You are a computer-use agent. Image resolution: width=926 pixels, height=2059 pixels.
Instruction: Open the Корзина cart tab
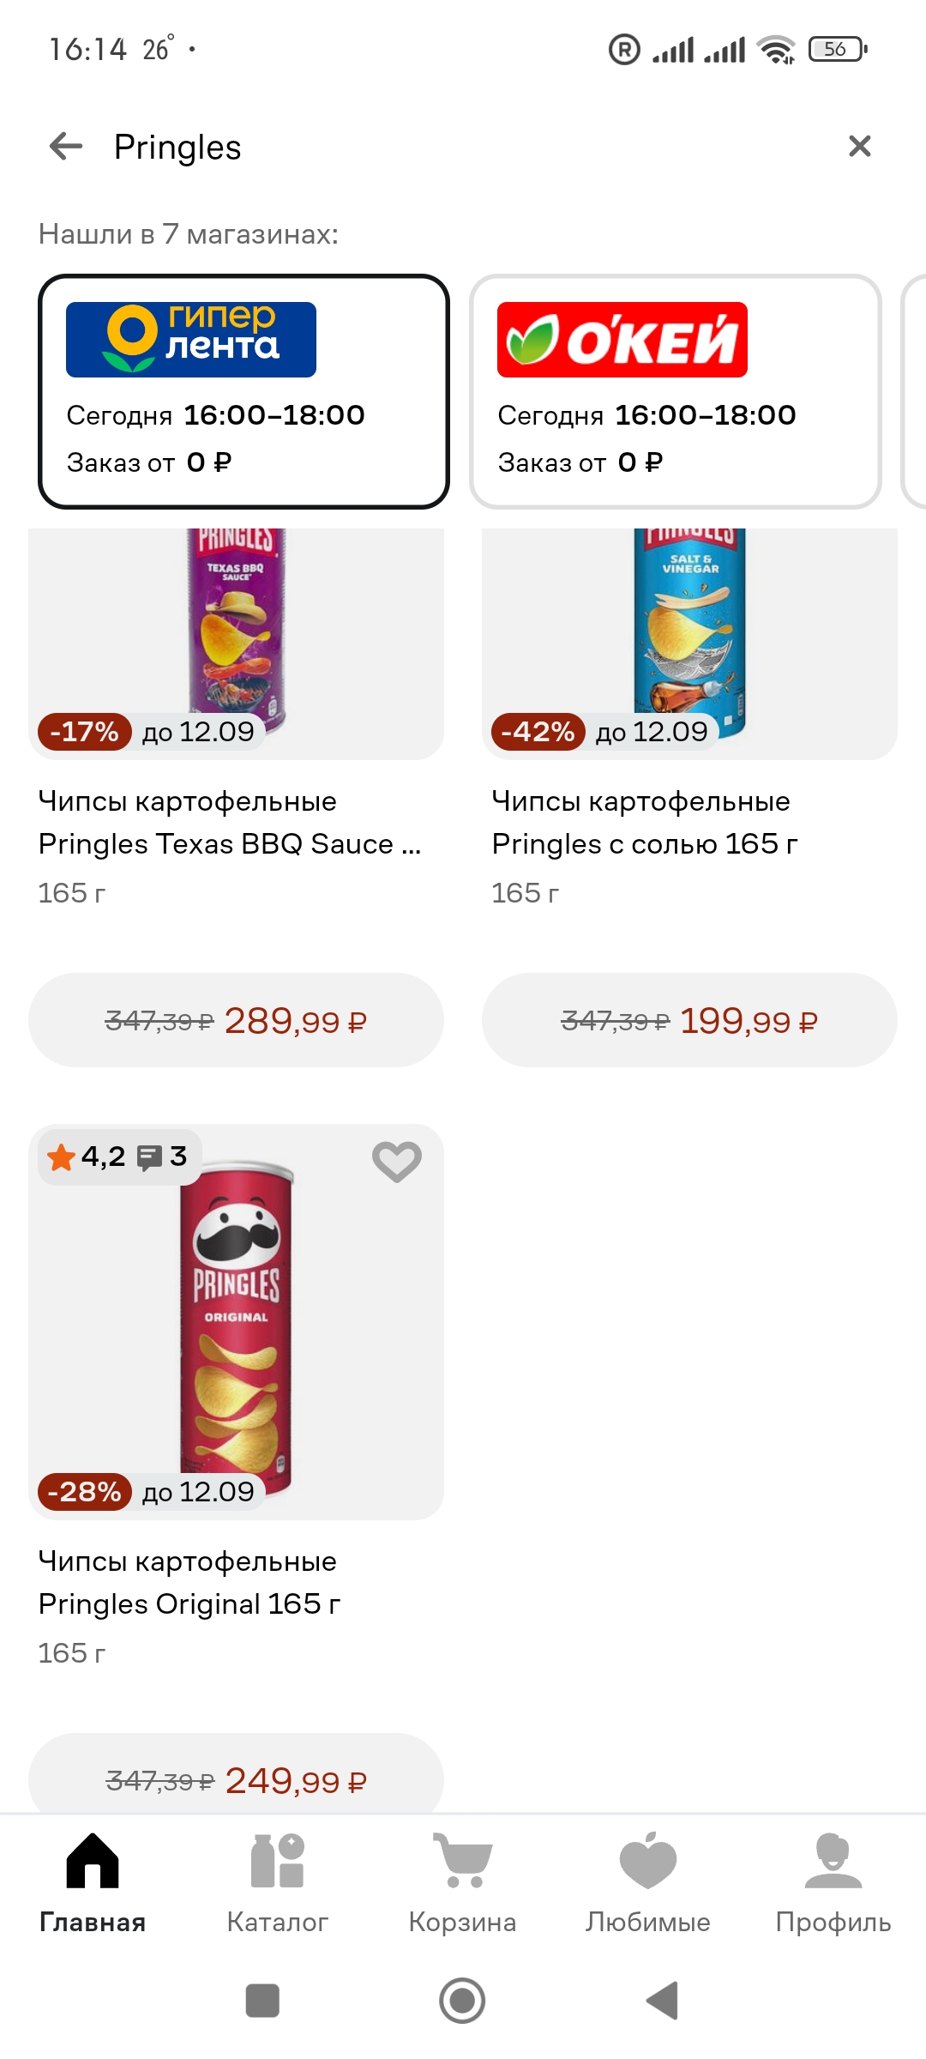462,1883
